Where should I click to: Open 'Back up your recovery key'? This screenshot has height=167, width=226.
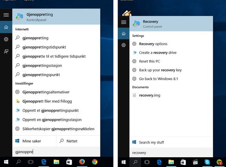click(x=171, y=70)
